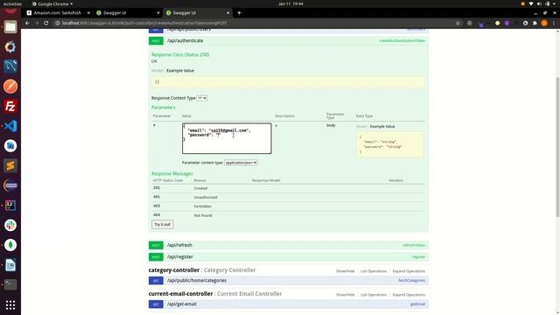Viewport: 560px width, 315px height.
Task: Open Chrome extensions puzzle icon
Action: tap(535, 23)
